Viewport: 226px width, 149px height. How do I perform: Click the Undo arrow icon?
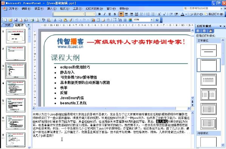[77, 20]
